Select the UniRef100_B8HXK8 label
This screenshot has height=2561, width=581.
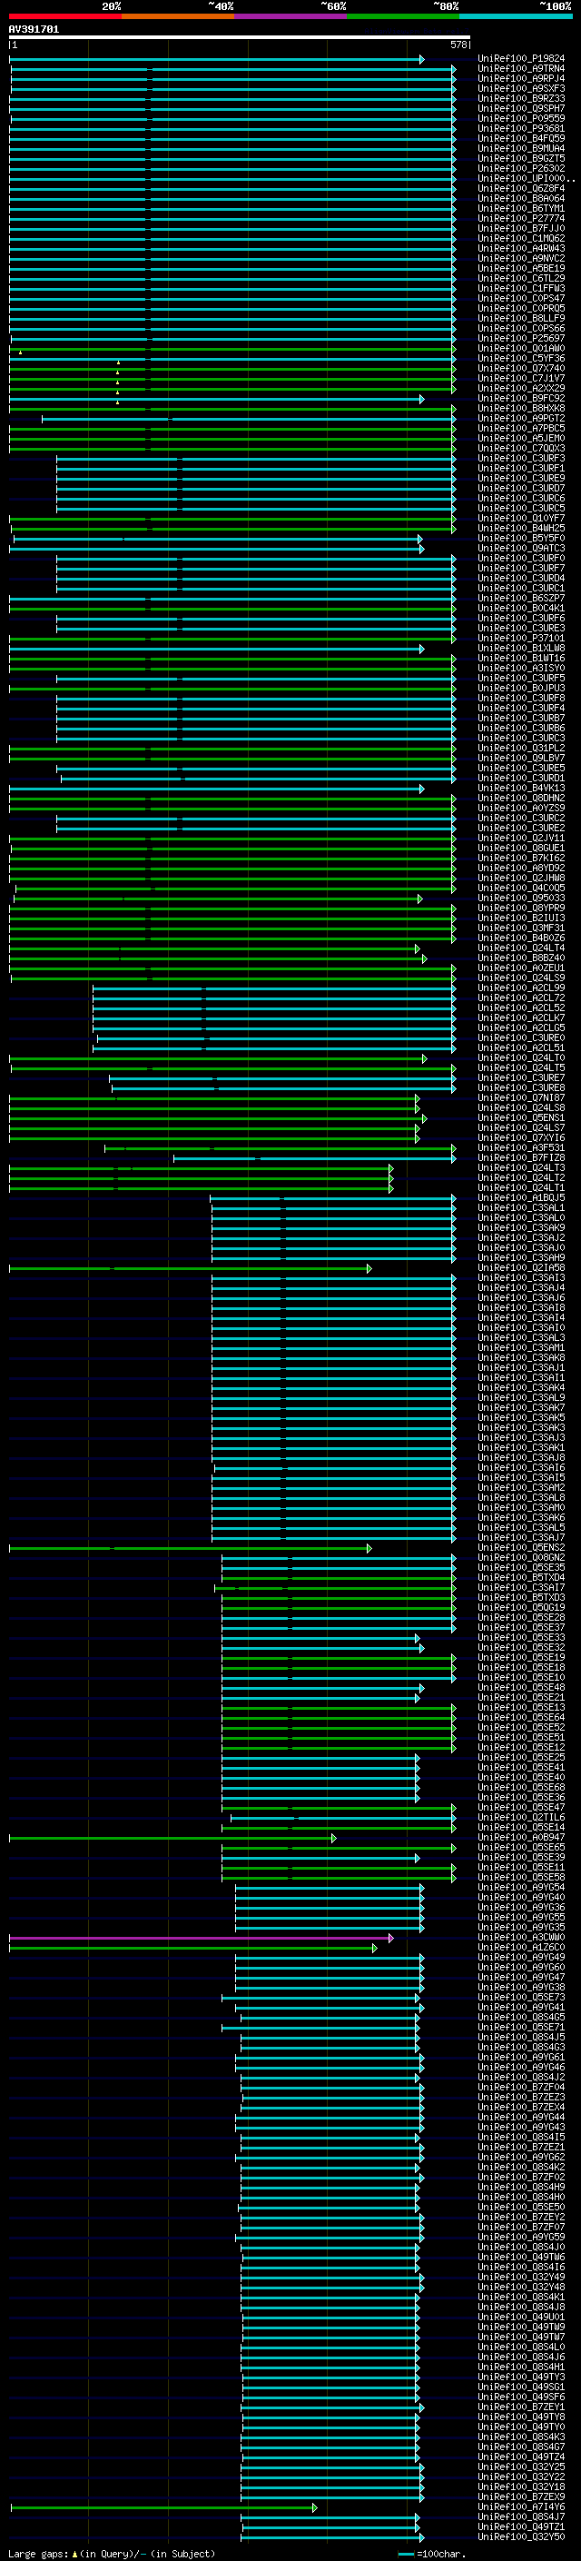coord(521,409)
